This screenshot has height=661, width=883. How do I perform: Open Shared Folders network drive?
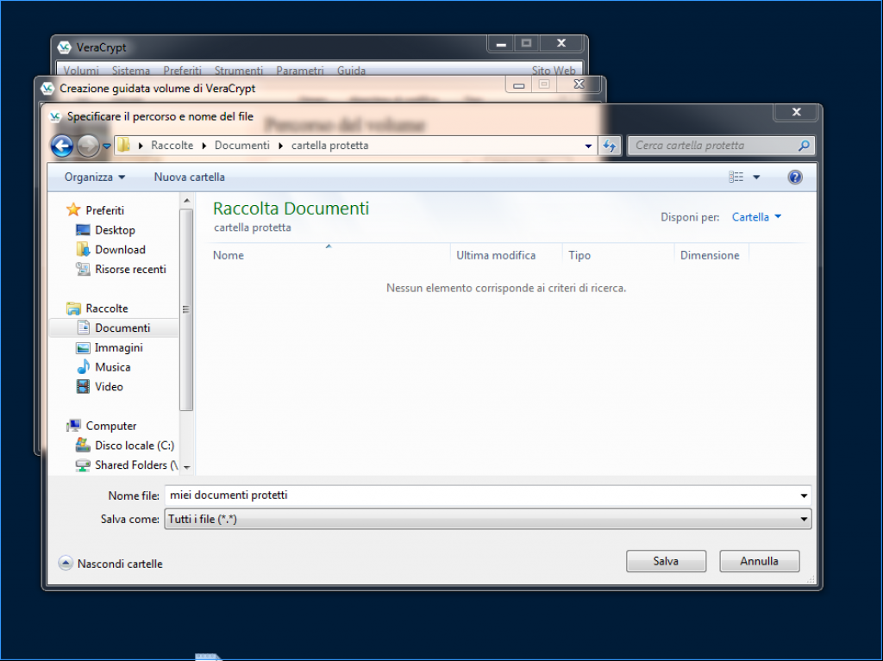(x=136, y=465)
